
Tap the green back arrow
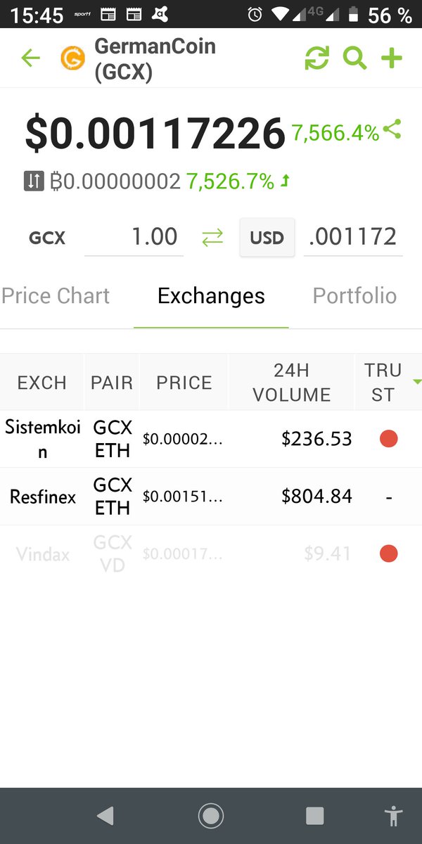[x=30, y=58]
